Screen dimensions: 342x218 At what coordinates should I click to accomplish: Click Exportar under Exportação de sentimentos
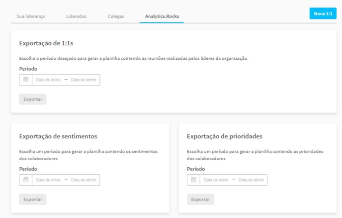tap(33, 199)
